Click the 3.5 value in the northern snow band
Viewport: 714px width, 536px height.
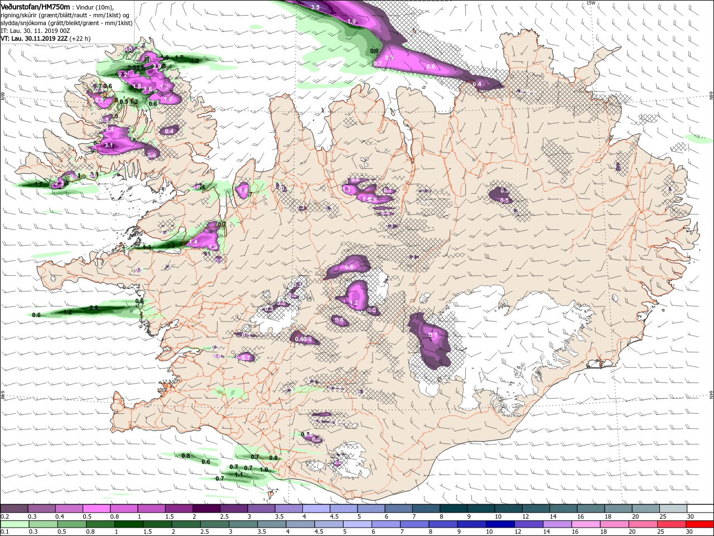(x=315, y=7)
